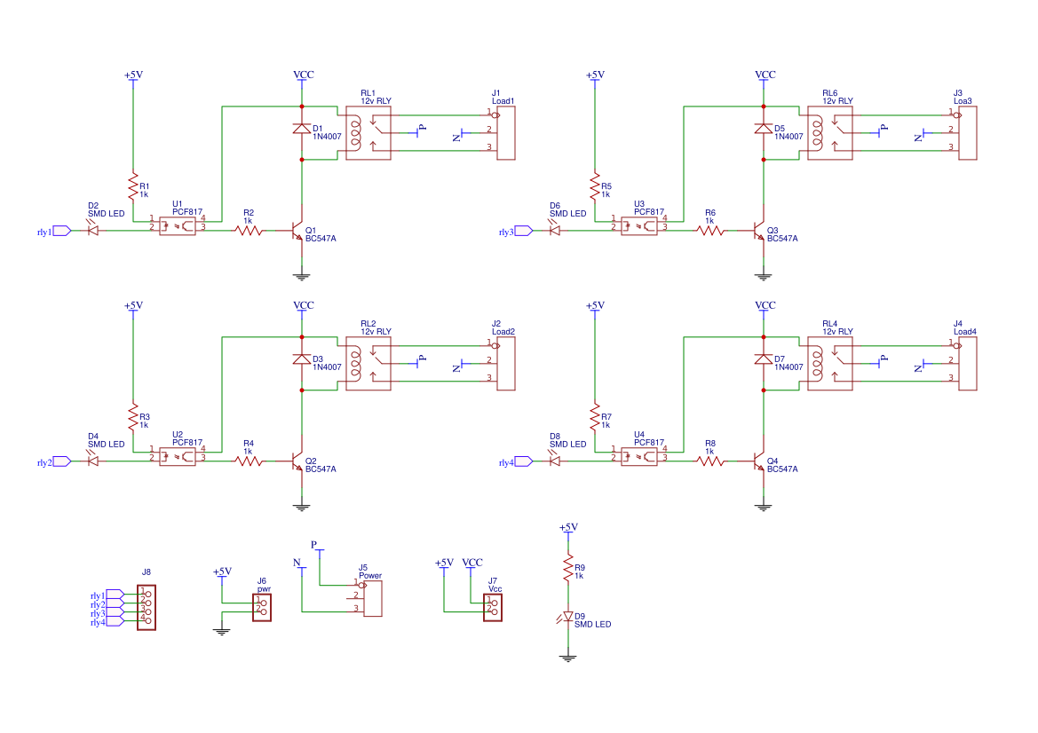Image resolution: width=1038 pixels, height=733 pixels.
Task: Click the J6 pwr connector symbol
Action: click(x=263, y=607)
